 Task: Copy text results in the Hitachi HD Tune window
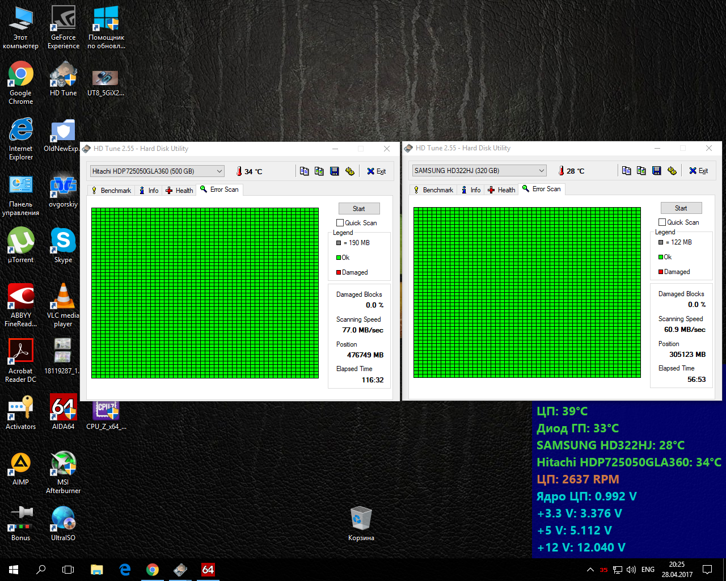tap(305, 171)
